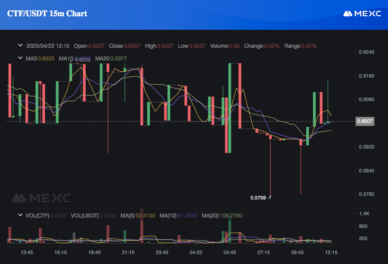Select the Volume 0.00 reading
The image size is (388, 264).
[225, 46]
